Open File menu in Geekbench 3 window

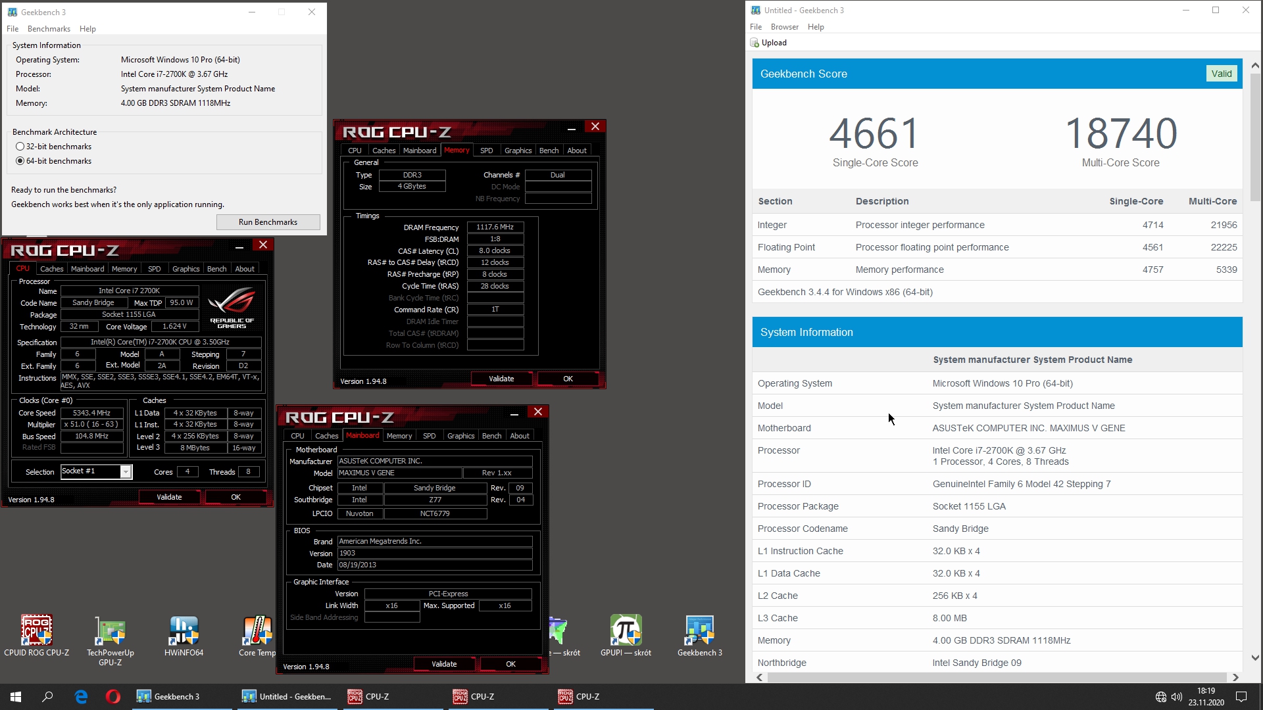click(x=12, y=29)
